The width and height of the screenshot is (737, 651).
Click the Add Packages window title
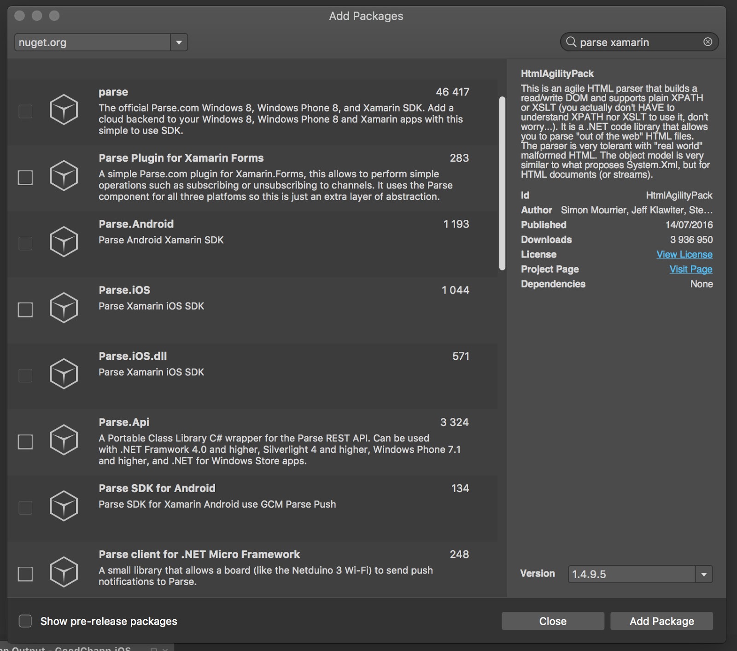[x=366, y=16]
